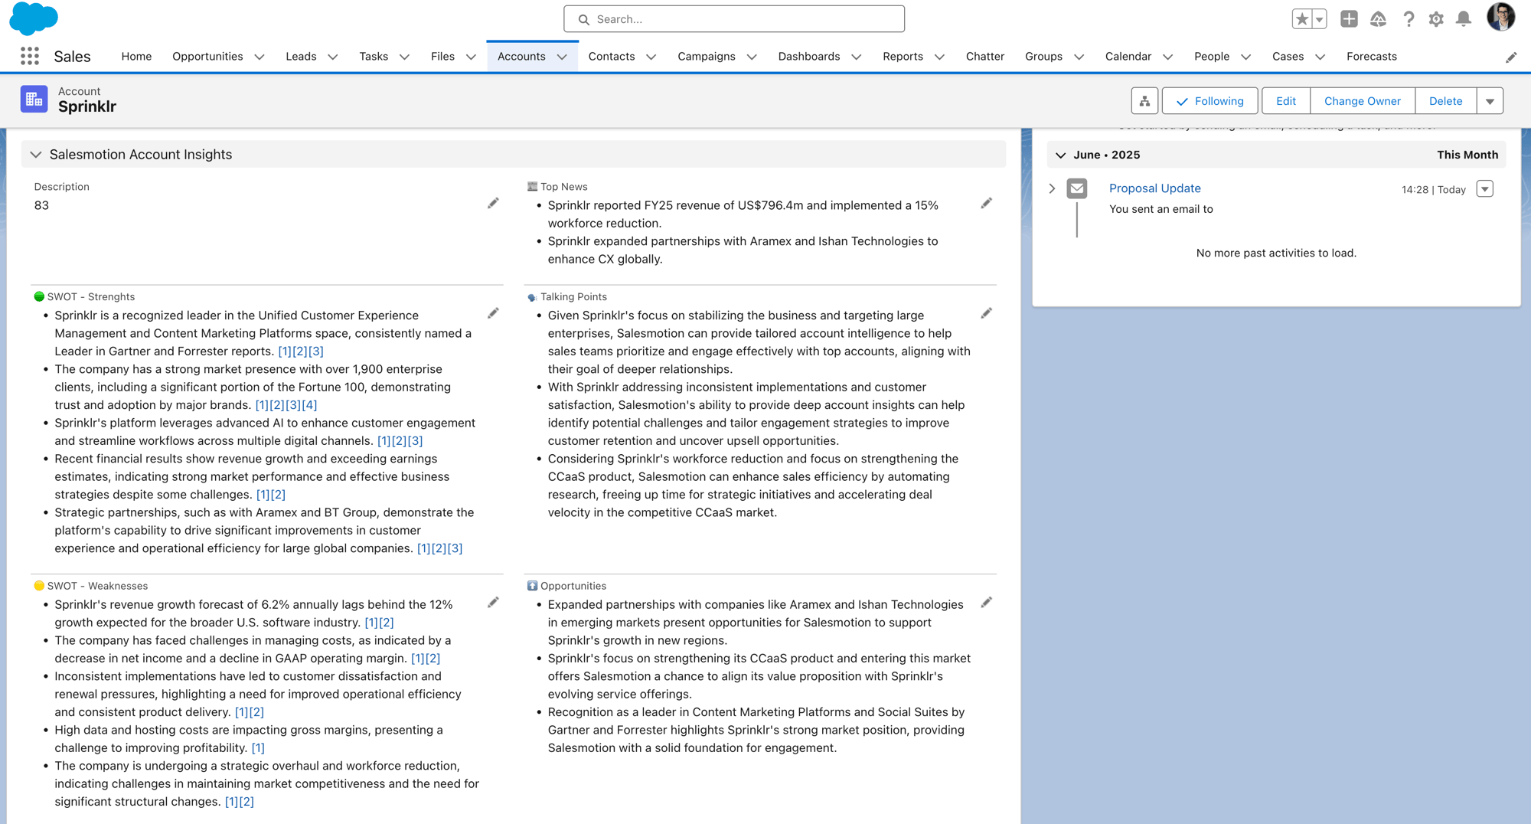This screenshot has height=824, width=1531.
Task: Switch to the Dashboards tab
Action: [808, 57]
